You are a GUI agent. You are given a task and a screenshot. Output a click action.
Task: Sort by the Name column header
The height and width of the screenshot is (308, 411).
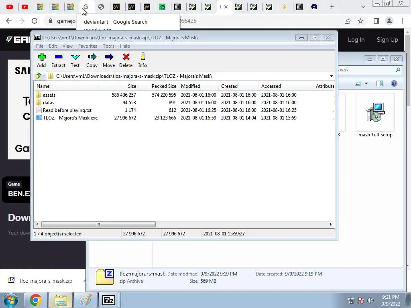point(66,86)
